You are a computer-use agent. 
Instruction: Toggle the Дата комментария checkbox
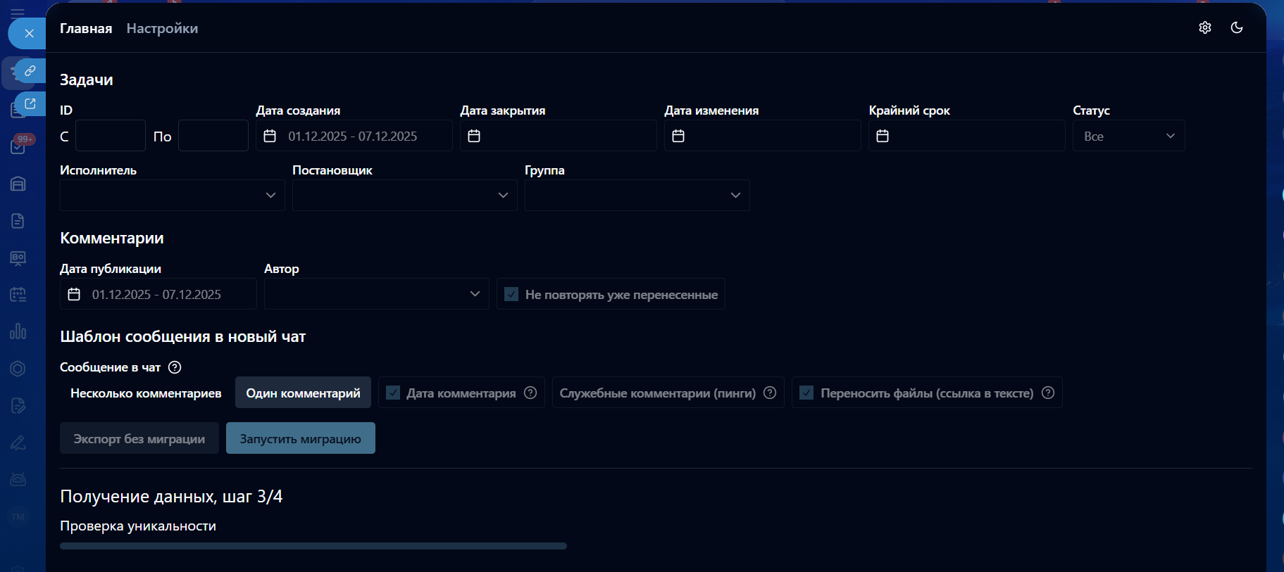[x=393, y=393]
